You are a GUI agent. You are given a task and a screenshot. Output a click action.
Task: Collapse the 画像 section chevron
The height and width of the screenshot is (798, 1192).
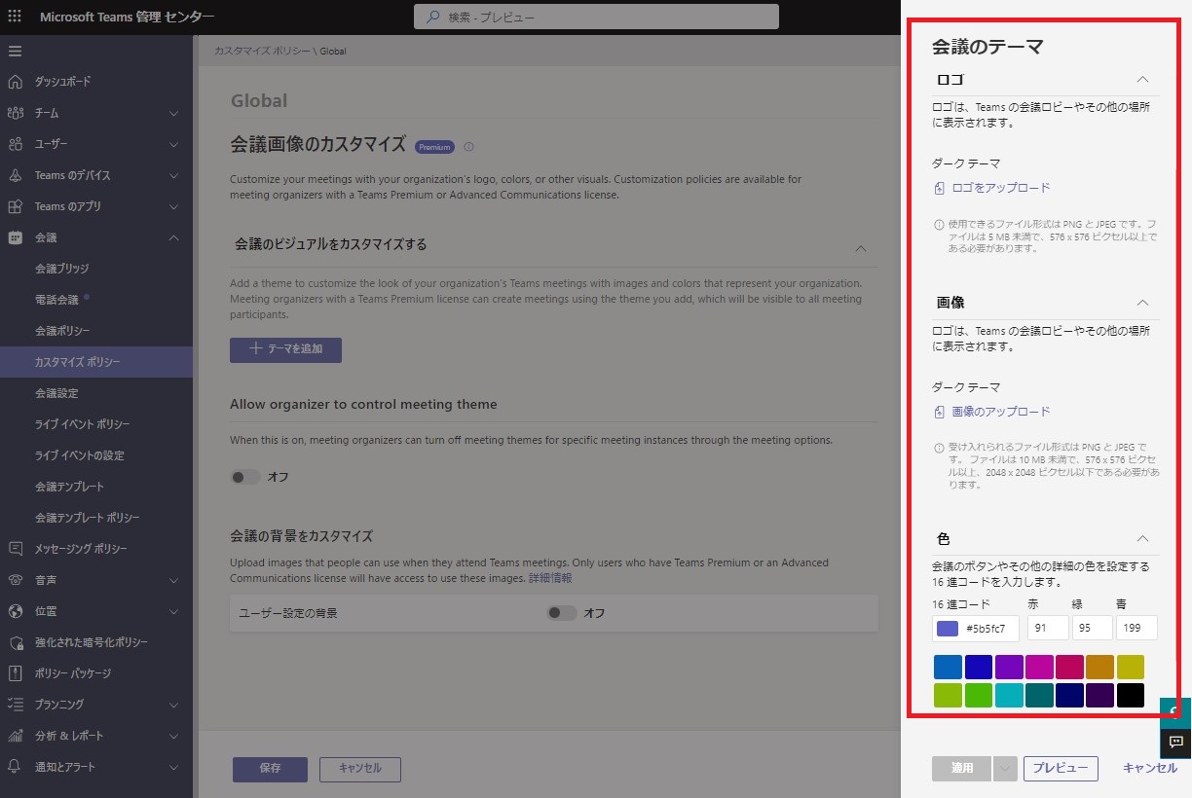tap(1143, 303)
